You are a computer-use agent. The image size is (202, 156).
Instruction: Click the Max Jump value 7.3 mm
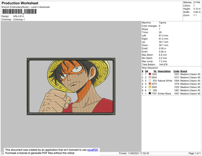[163, 61]
